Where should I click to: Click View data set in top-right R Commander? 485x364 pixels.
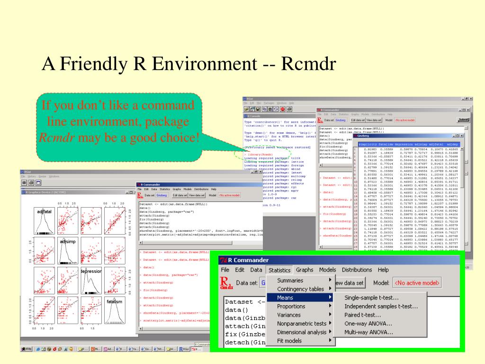click(x=374, y=120)
